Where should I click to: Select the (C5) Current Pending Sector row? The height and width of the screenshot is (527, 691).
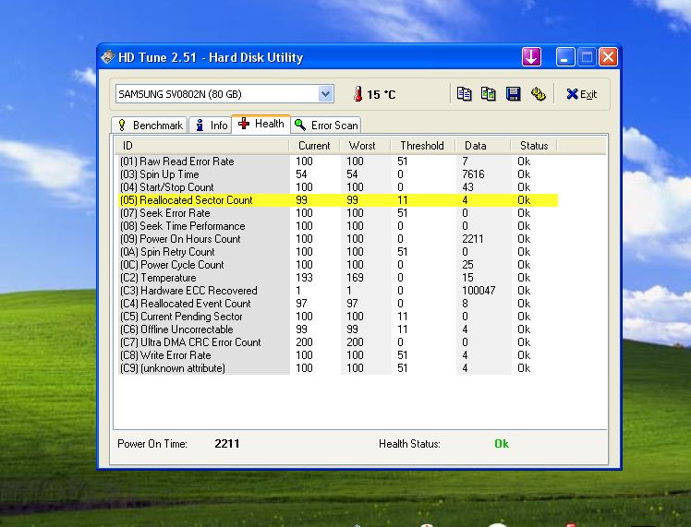pos(338,317)
